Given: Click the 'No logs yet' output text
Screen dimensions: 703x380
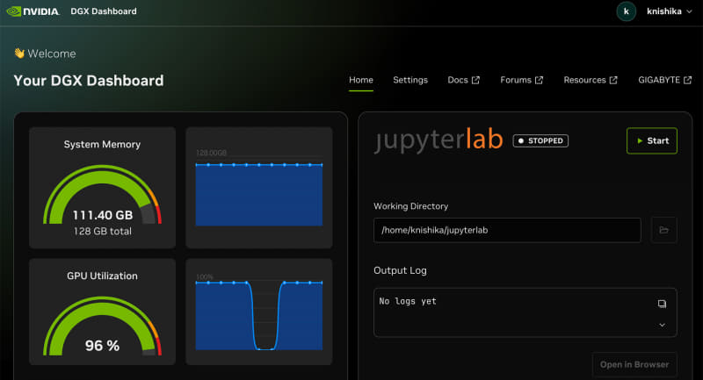Looking at the screenshot, I should click(x=408, y=301).
